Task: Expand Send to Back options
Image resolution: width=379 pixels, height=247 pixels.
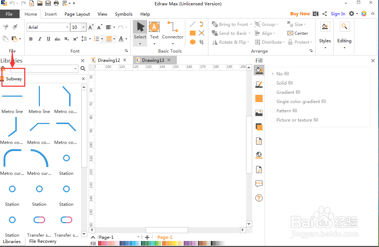Action: click(x=249, y=33)
